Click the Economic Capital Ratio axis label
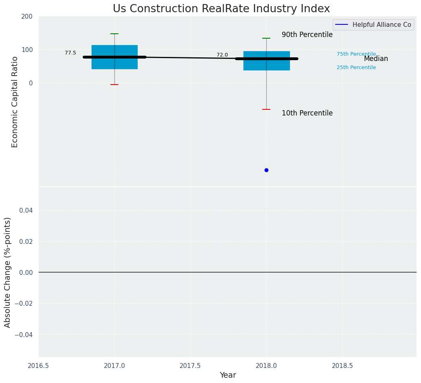The image size is (421, 383). click(15, 102)
